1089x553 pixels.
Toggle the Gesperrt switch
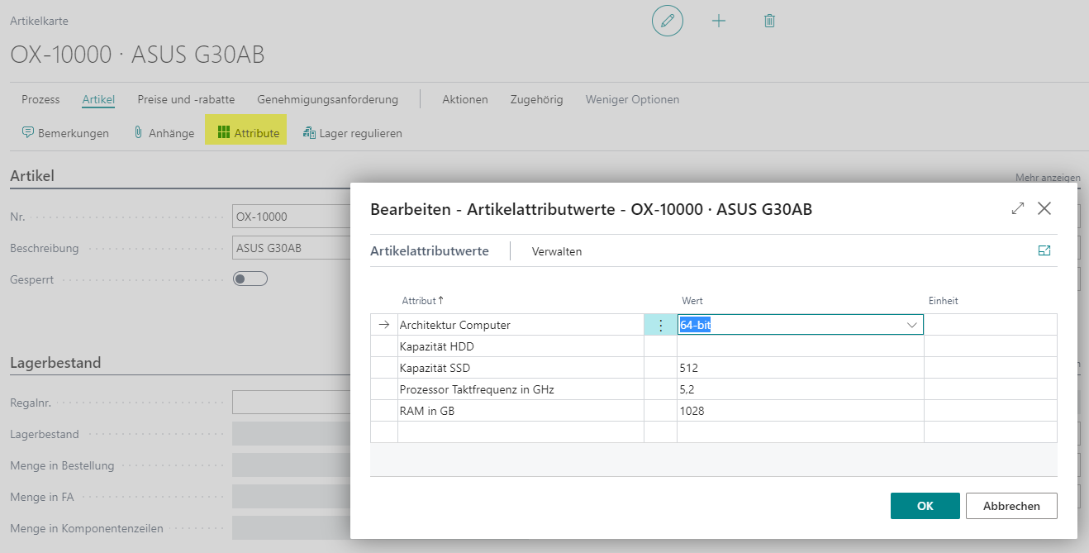pos(250,279)
